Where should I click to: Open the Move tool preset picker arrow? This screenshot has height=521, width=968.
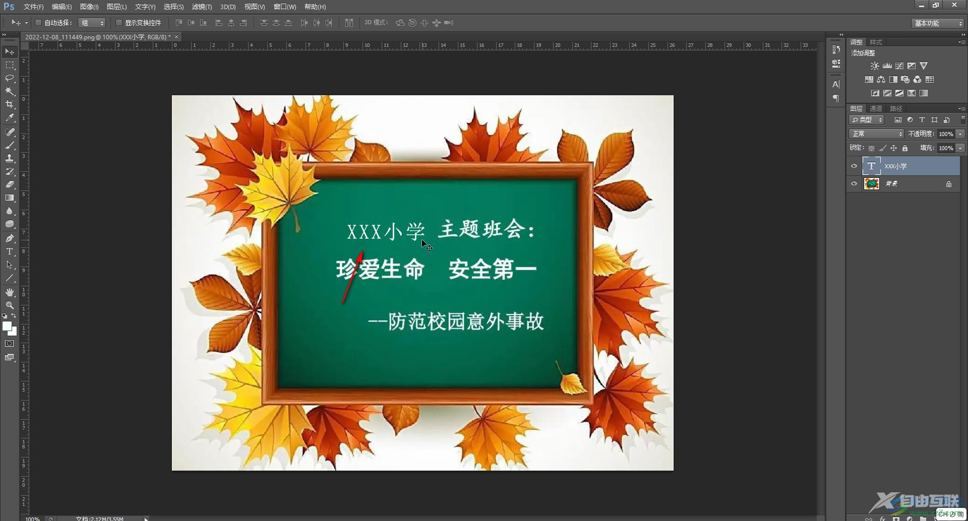pyautogui.click(x=26, y=23)
